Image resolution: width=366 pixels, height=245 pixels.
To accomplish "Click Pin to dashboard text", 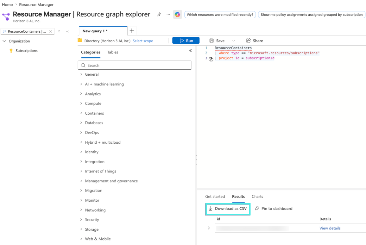I will pyautogui.click(x=277, y=208).
